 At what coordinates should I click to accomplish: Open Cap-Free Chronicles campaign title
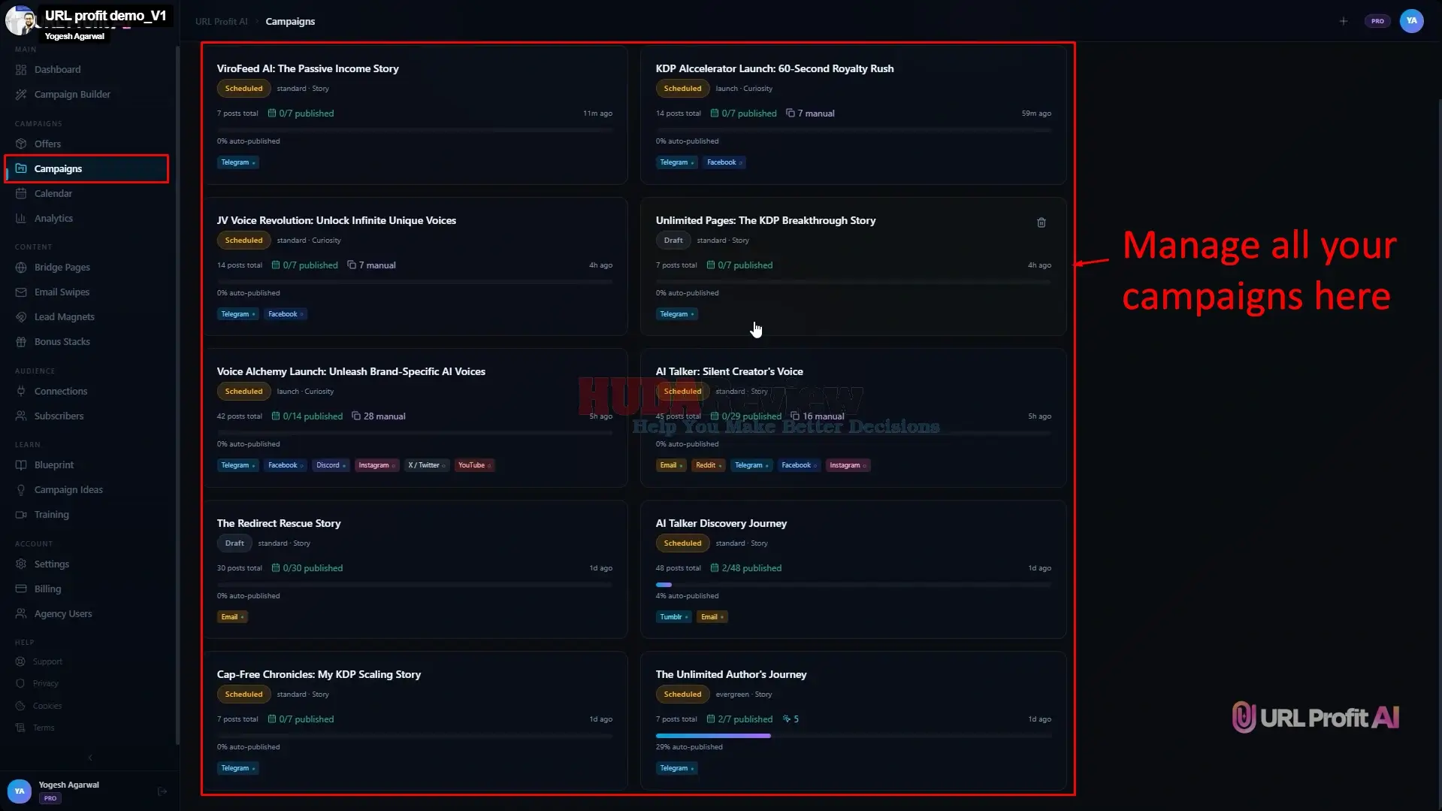point(319,674)
